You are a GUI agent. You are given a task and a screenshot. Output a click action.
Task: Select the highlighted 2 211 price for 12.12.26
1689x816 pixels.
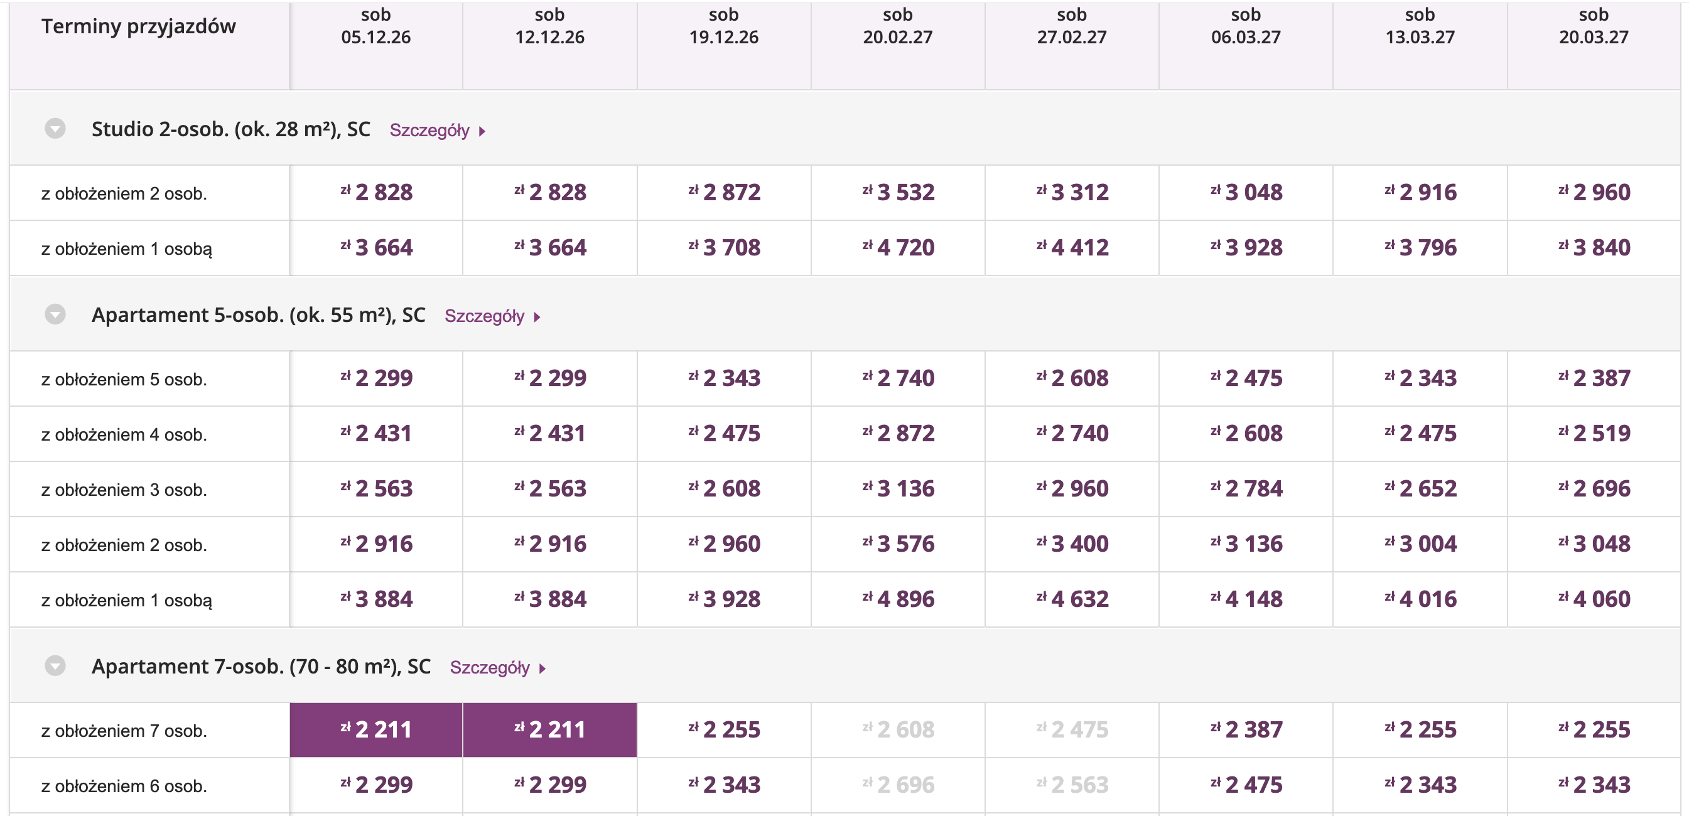click(550, 729)
